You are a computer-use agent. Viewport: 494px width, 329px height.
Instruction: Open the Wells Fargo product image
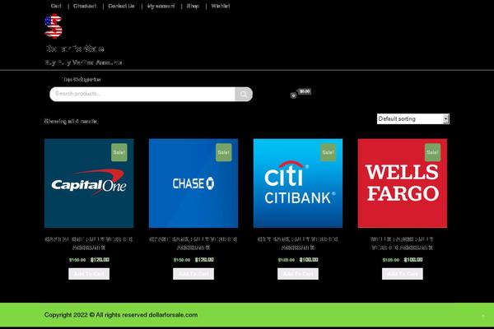(403, 183)
